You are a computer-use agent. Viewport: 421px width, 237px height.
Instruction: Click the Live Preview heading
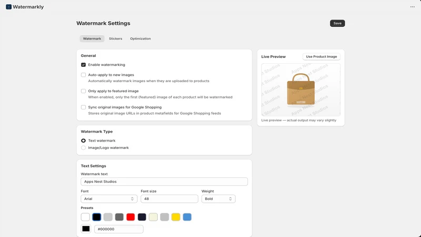tap(273, 57)
